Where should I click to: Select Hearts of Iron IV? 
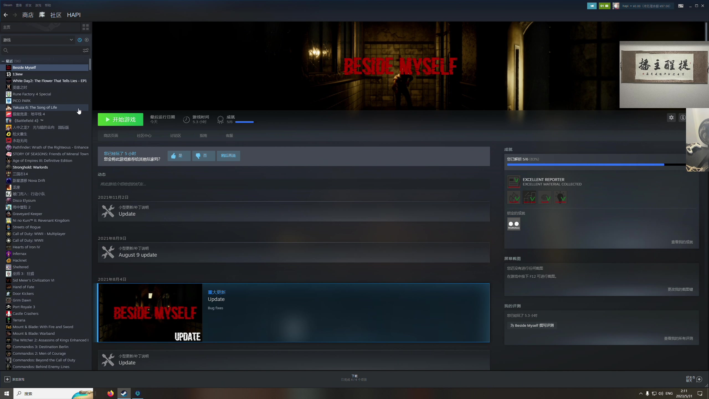coord(44,247)
